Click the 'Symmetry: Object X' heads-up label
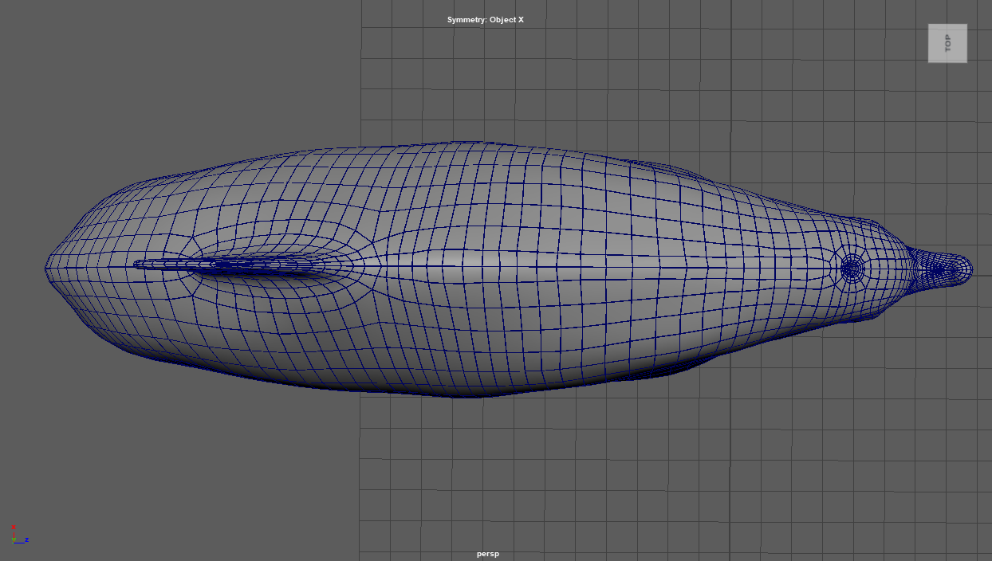Screen dimensions: 992x561 (x=486, y=19)
